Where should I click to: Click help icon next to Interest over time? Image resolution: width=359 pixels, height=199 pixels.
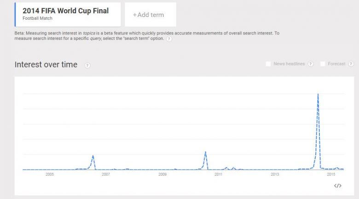87,66
